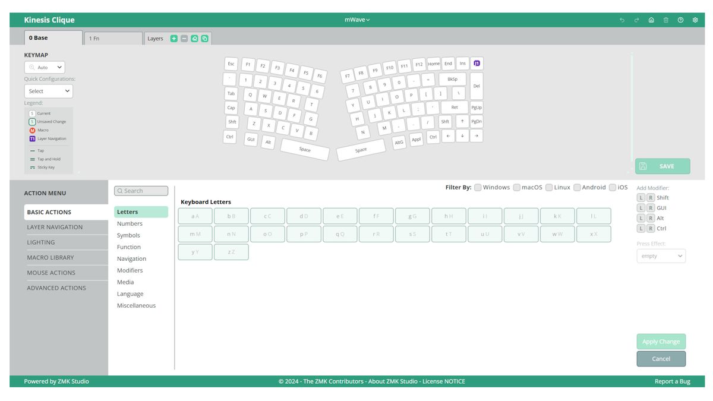Select the left Space key
Screen dimensions: 713x401
pos(305,150)
